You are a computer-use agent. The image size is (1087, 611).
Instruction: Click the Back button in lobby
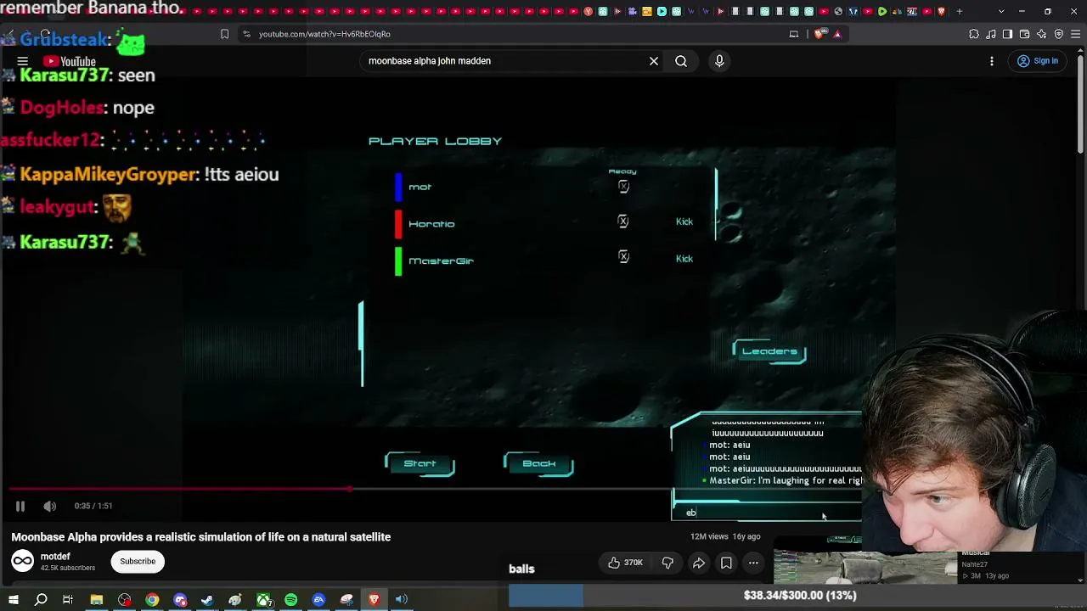tap(538, 464)
